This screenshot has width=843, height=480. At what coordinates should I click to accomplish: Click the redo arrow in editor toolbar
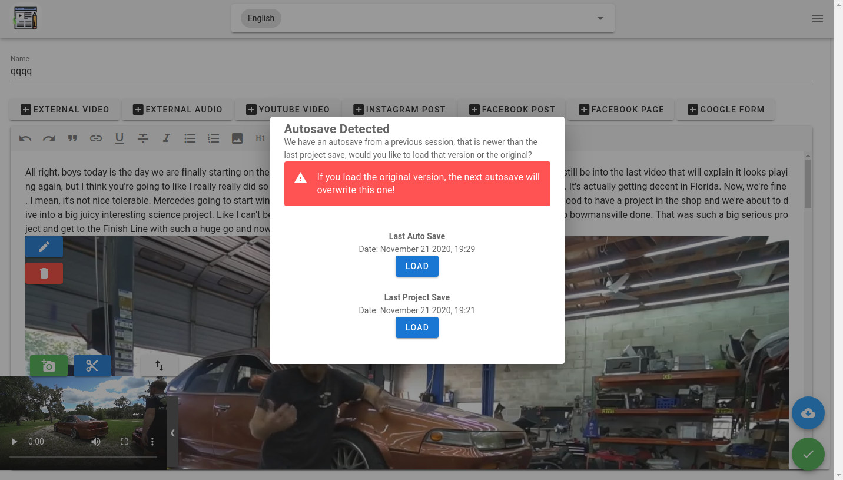pyautogui.click(x=49, y=138)
